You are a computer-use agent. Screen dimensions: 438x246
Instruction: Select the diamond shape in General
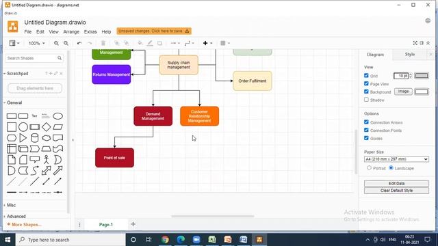coord(47,127)
